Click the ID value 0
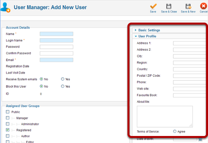Image resolution: width=208 pixels, height=143 pixels. [x=41, y=94]
